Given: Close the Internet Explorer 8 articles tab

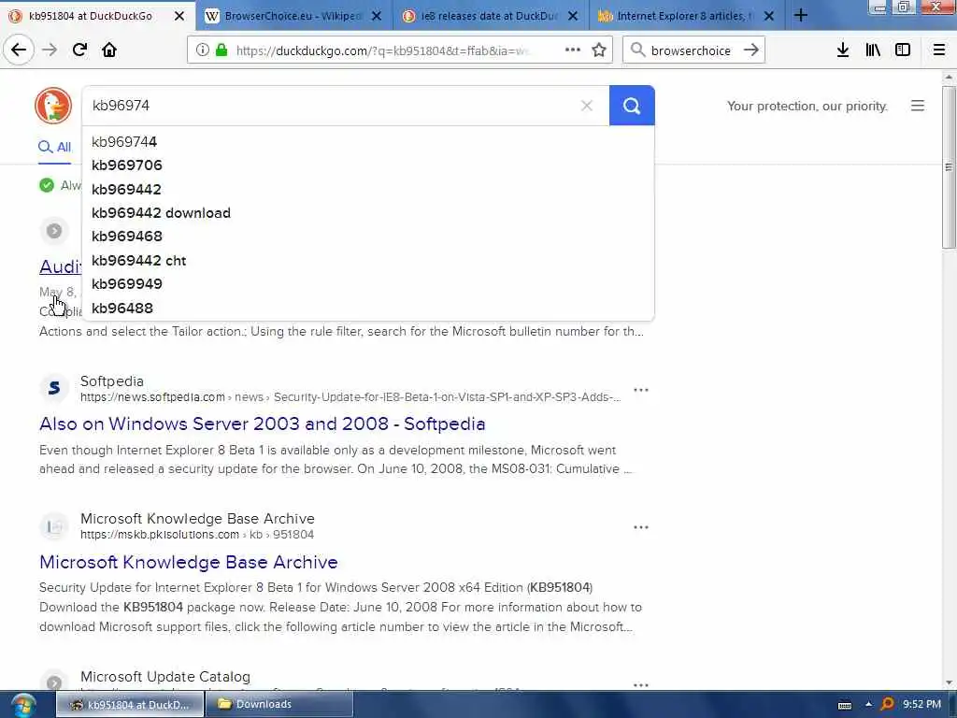Looking at the screenshot, I should coord(769,16).
